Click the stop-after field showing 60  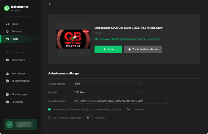[88, 118]
